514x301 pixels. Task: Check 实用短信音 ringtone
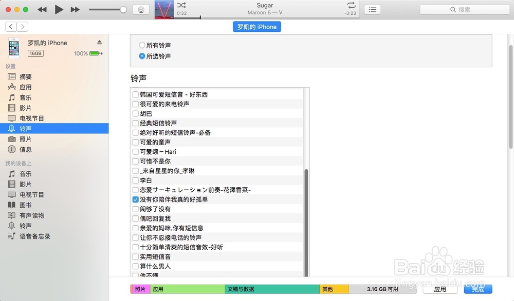pos(135,256)
